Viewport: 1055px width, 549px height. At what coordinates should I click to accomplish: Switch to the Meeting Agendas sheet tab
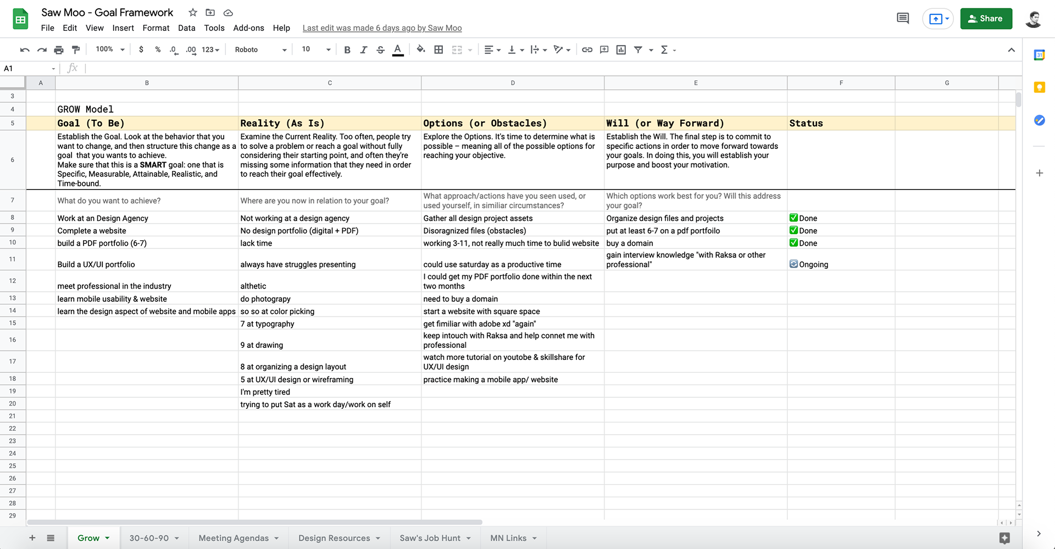(239, 538)
